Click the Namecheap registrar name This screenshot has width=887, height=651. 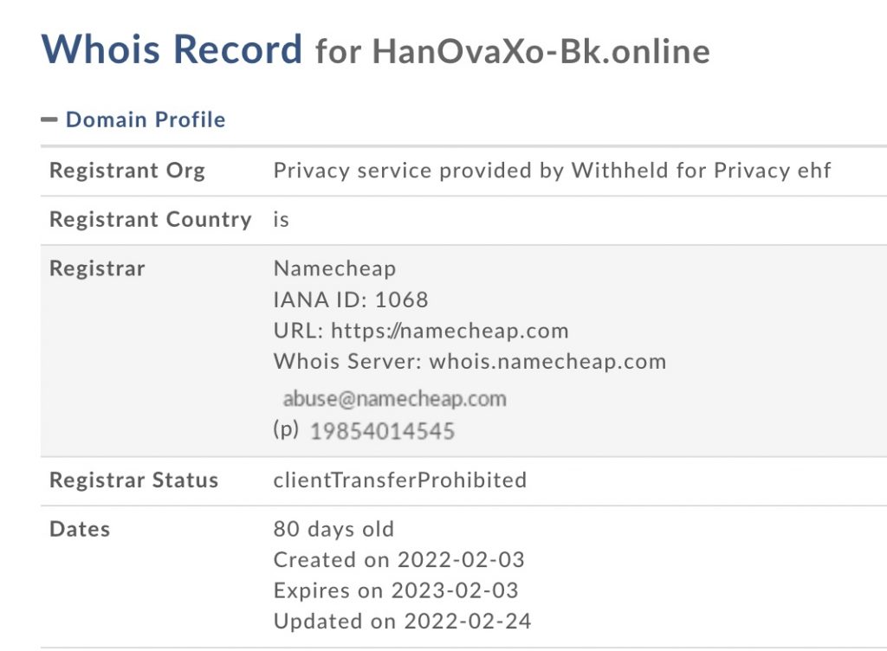click(x=334, y=268)
